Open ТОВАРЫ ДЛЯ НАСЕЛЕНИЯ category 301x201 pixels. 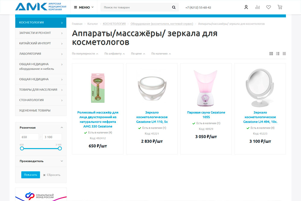pos(41,90)
